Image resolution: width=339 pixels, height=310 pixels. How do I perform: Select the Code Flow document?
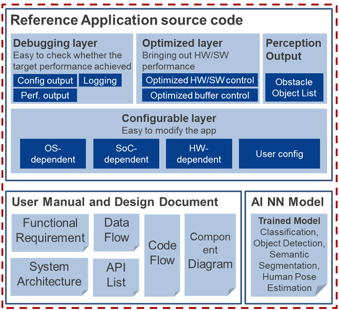162,254
